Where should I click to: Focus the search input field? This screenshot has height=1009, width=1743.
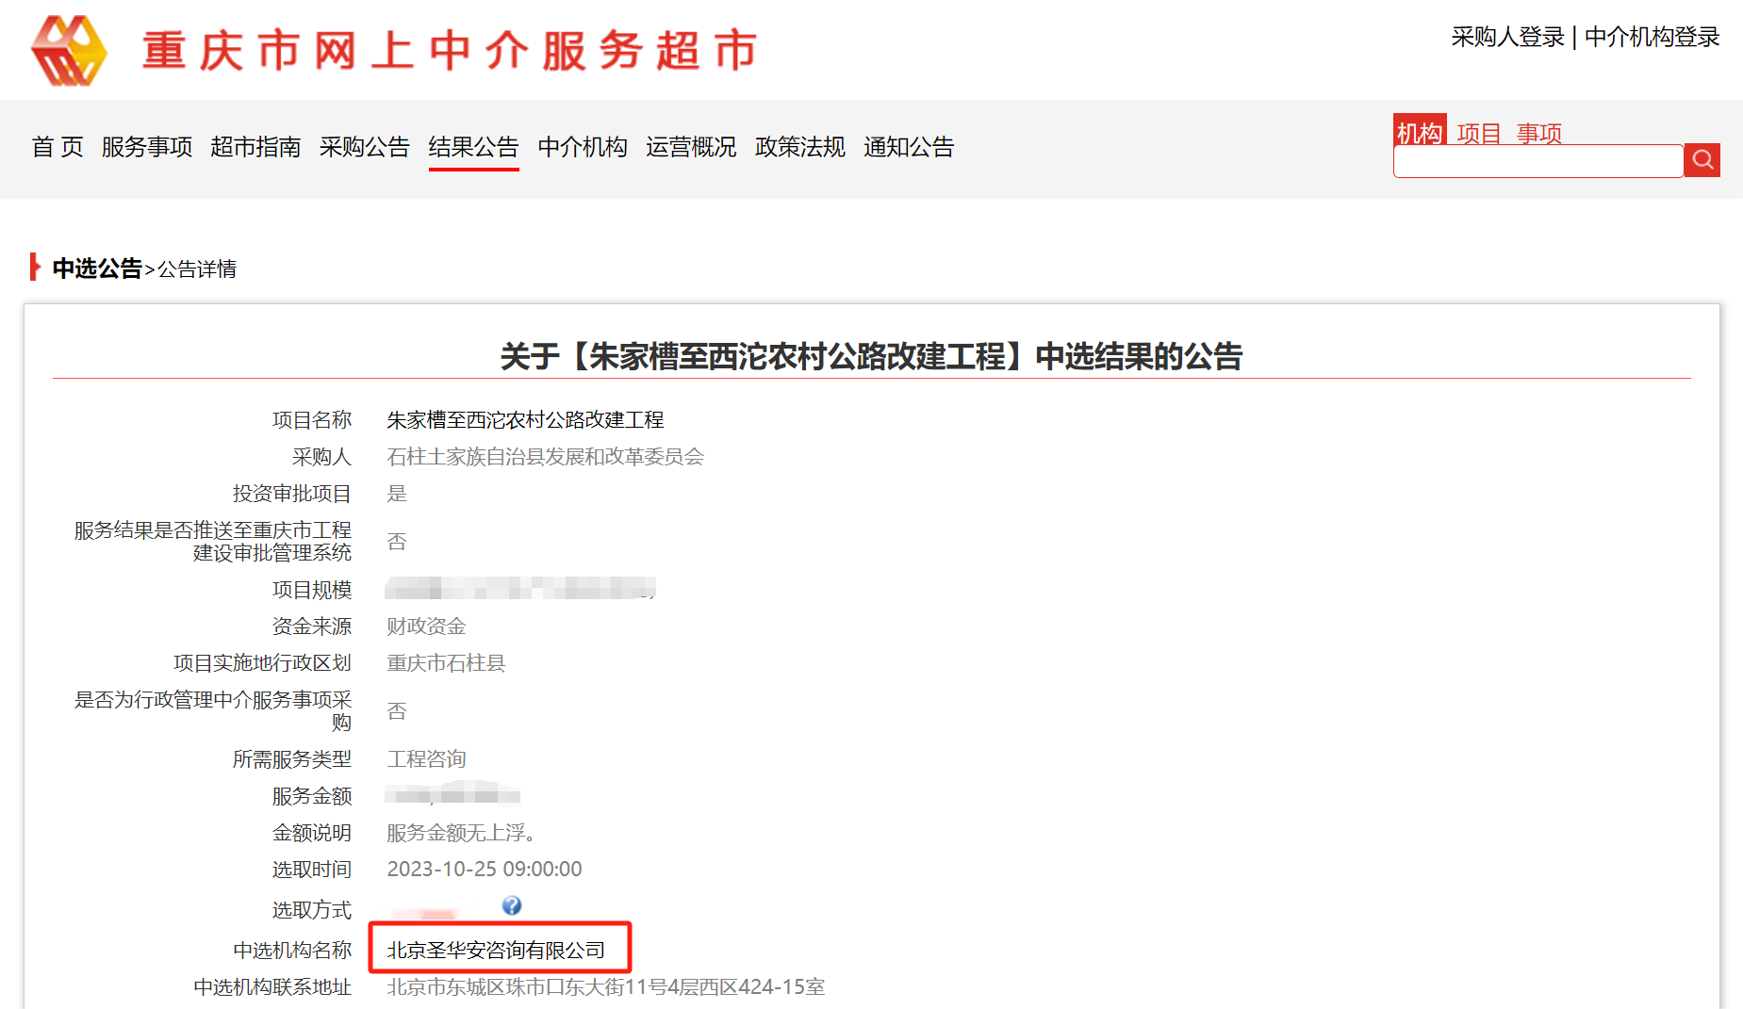1538,161
